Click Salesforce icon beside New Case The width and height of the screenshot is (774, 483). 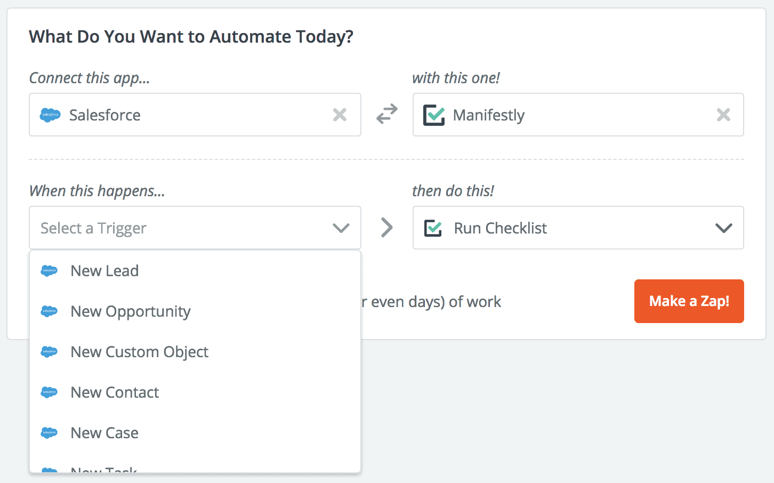[49, 433]
